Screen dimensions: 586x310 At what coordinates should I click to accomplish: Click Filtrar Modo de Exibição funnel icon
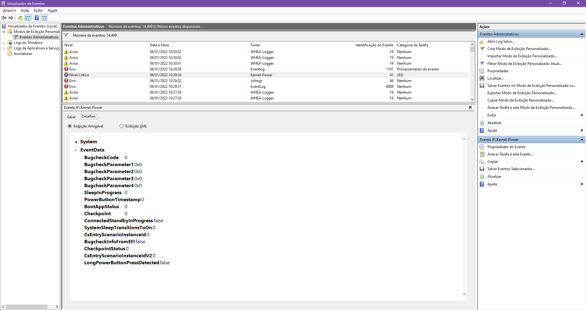click(x=482, y=64)
